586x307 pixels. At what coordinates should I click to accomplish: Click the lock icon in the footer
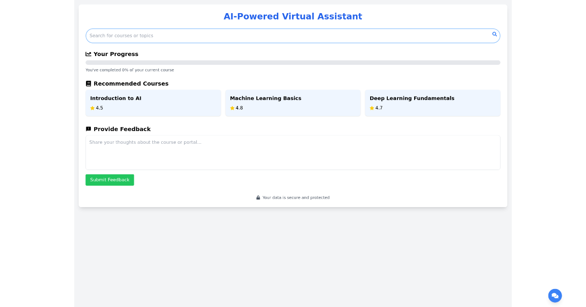pos(258,197)
